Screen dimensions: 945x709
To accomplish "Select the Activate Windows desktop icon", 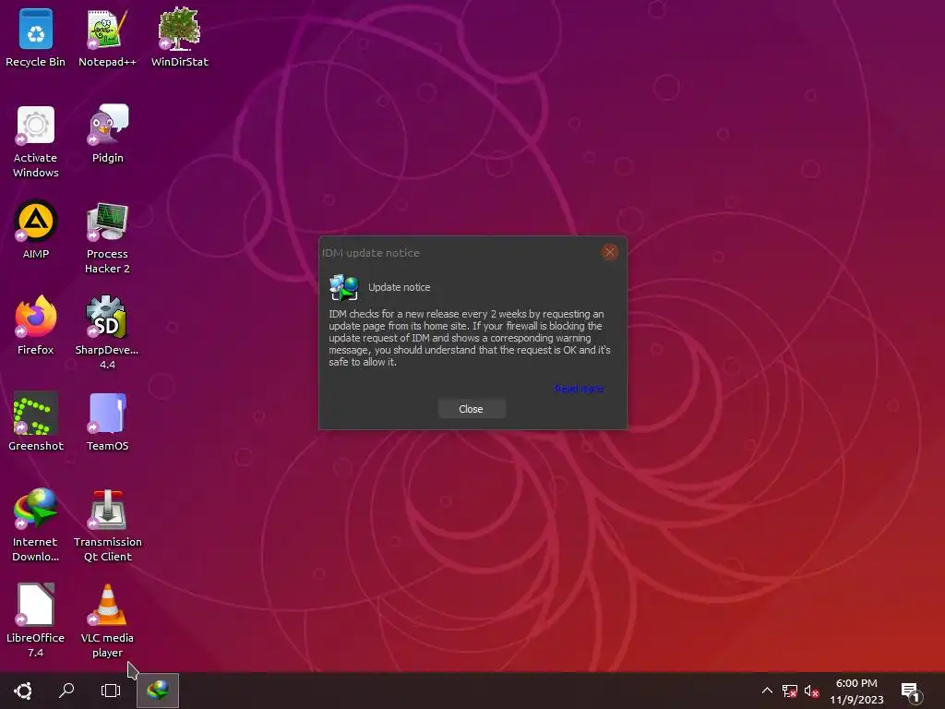I will pos(36,141).
